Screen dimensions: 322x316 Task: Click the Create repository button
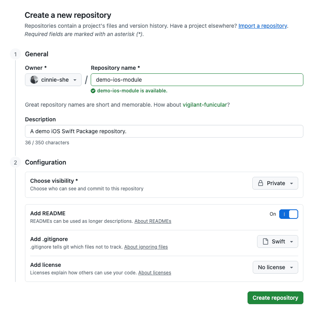[x=275, y=298]
